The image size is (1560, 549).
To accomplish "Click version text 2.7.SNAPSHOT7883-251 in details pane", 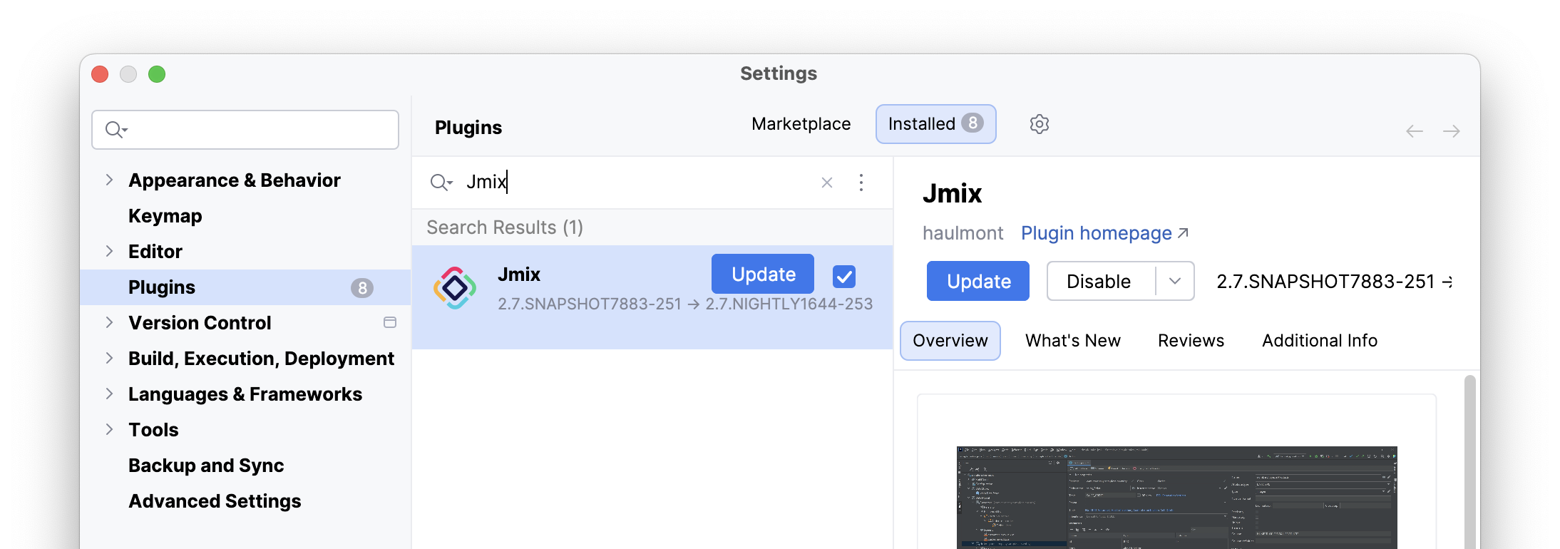I will click(x=1325, y=281).
